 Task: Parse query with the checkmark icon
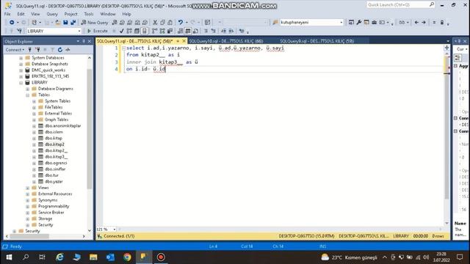121,31
